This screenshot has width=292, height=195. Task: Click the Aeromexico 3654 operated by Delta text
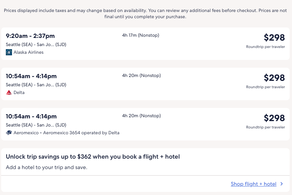click(81, 133)
